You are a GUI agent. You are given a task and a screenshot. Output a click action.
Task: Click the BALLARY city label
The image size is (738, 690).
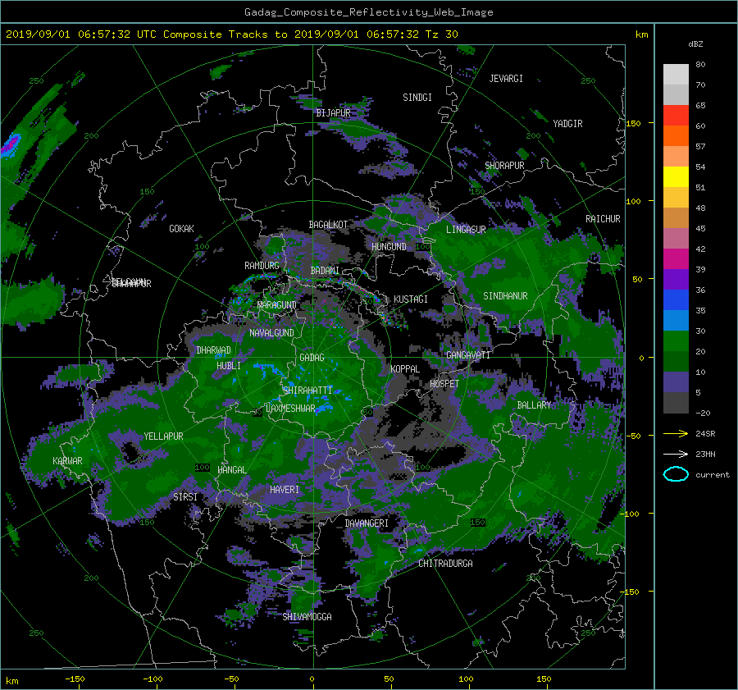pos(534,405)
